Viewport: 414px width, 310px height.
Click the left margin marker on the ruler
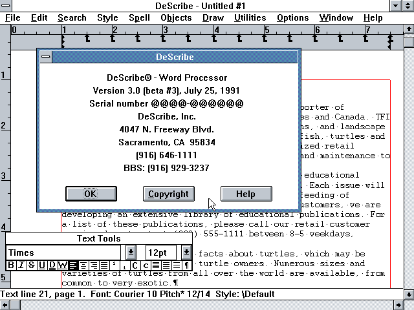[x=63, y=42]
